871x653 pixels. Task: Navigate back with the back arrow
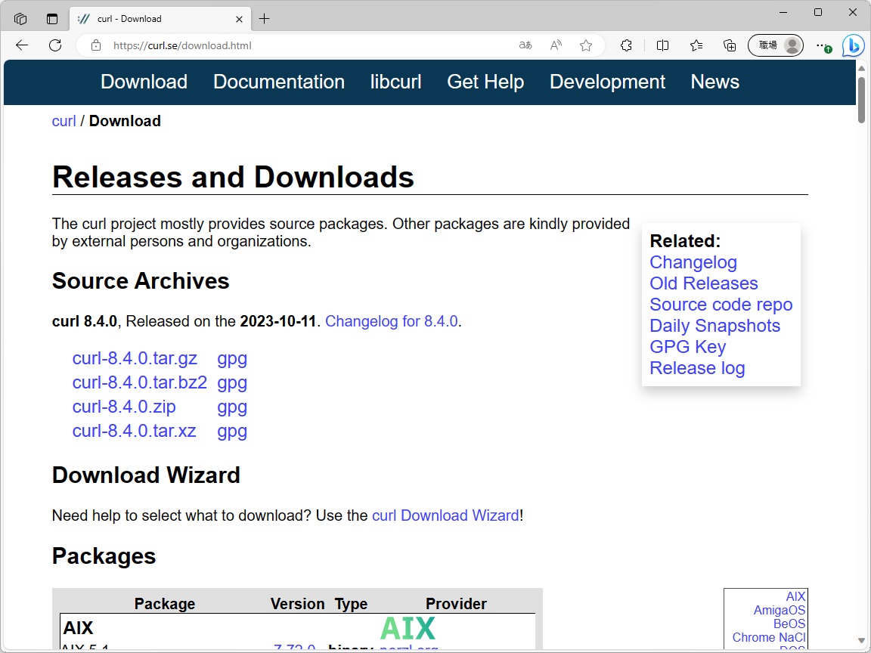click(21, 45)
